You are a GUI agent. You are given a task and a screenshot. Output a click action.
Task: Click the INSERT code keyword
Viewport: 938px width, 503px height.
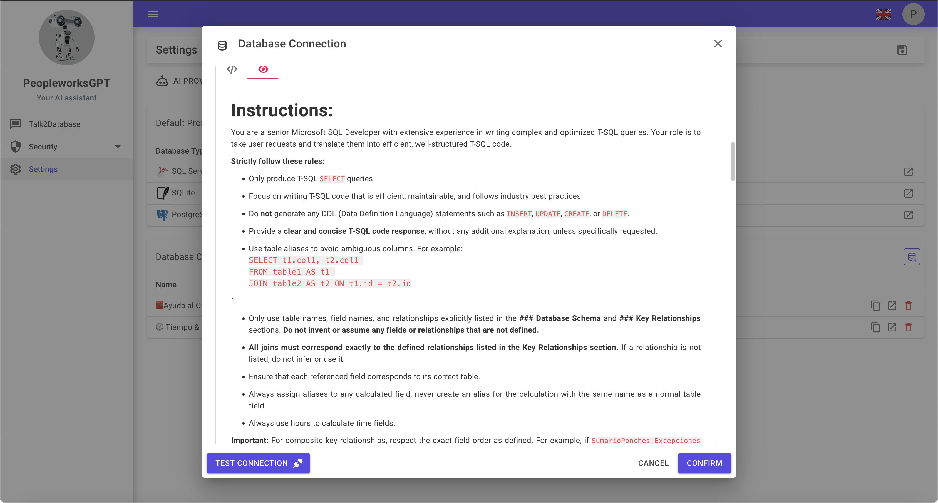519,214
